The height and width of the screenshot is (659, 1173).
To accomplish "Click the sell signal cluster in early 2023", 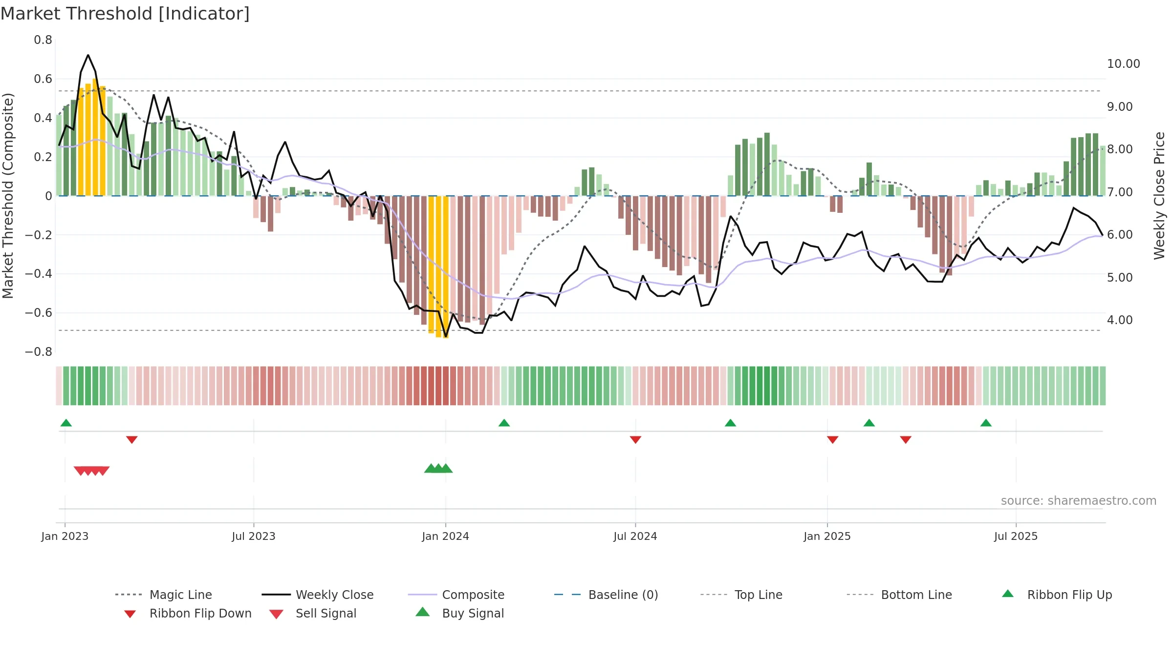I will click(91, 471).
